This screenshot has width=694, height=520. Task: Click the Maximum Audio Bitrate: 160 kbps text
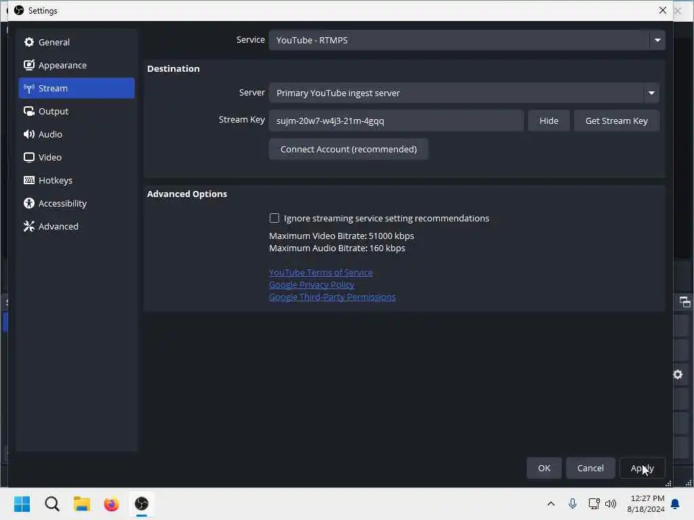(338, 248)
